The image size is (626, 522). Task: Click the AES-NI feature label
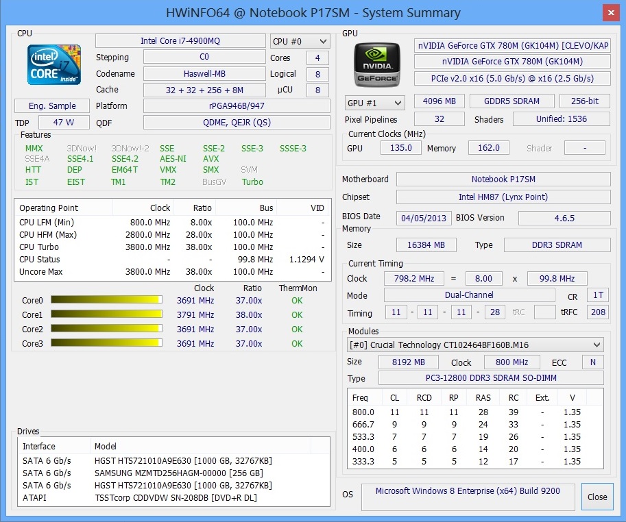[173, 159]
